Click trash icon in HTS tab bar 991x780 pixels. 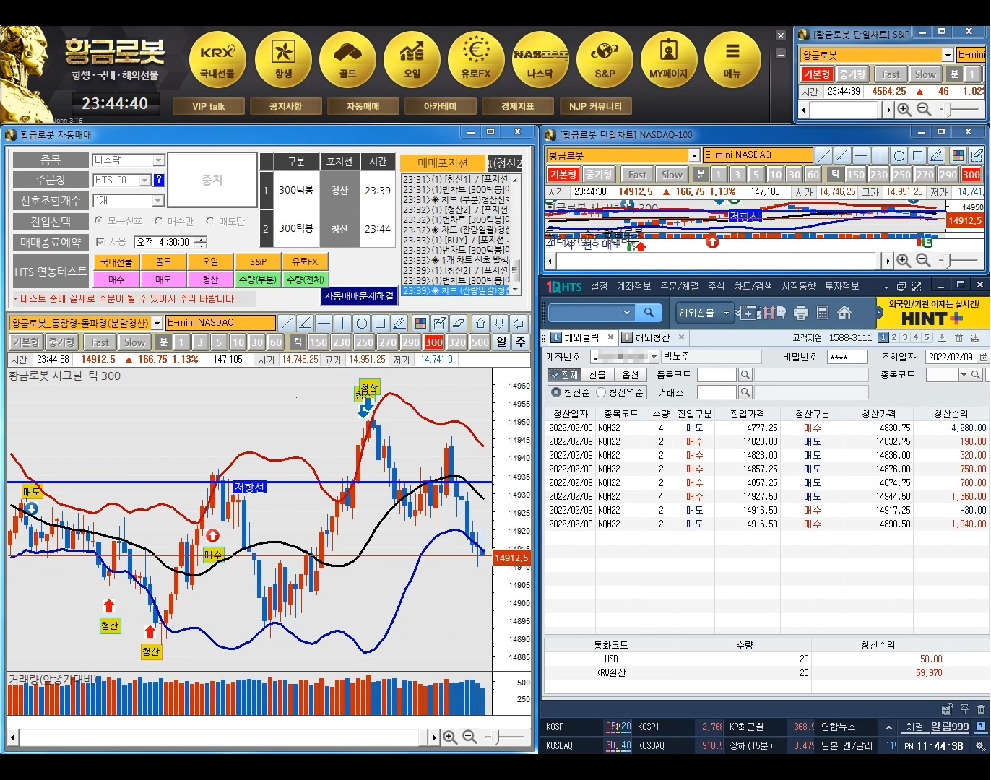[958, 337]
